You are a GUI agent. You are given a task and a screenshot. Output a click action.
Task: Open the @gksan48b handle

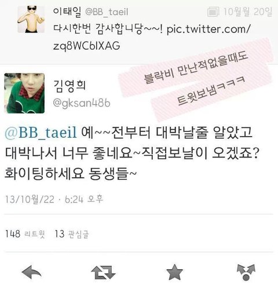(x=82, y=103)
